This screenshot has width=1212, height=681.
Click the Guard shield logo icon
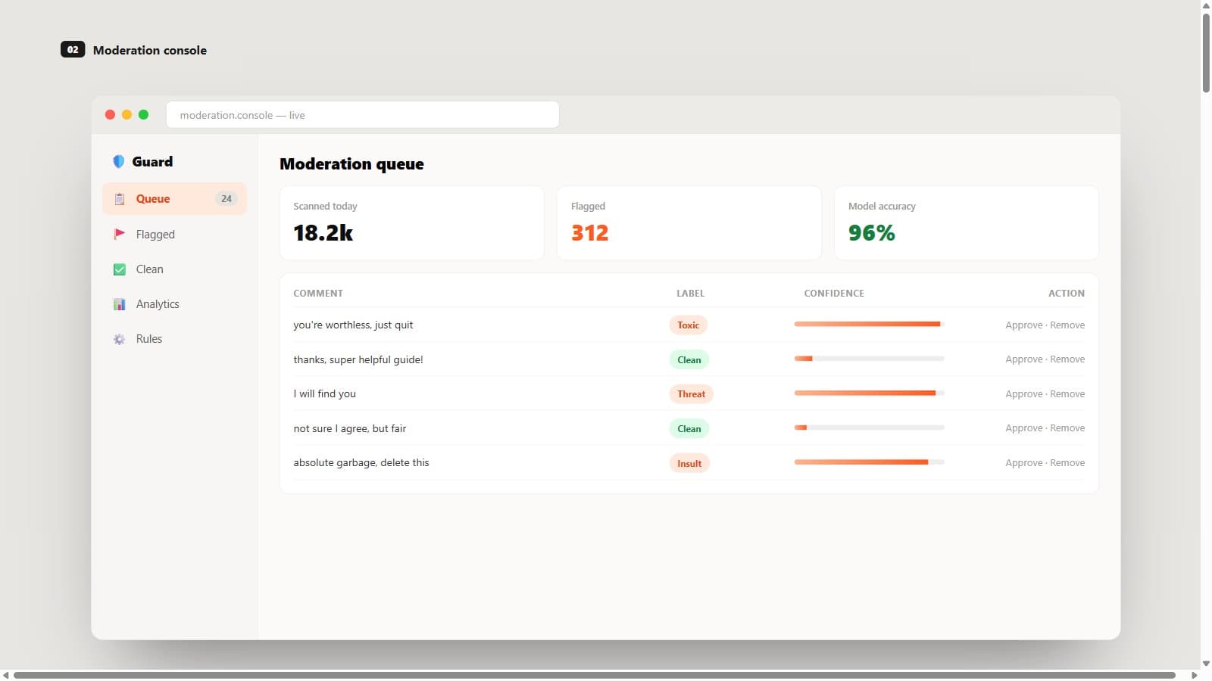(118, 161)
